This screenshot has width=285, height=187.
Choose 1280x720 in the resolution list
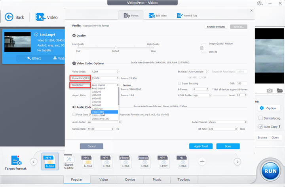(x=104, y=108)
